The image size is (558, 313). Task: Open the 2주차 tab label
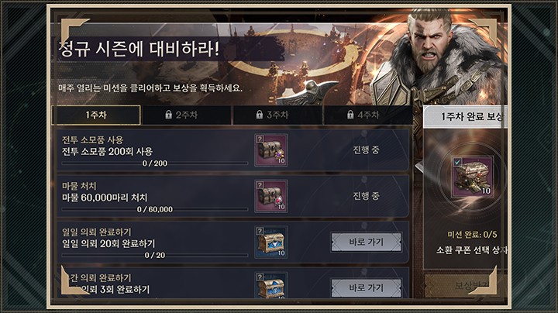(x=187, y=115)
